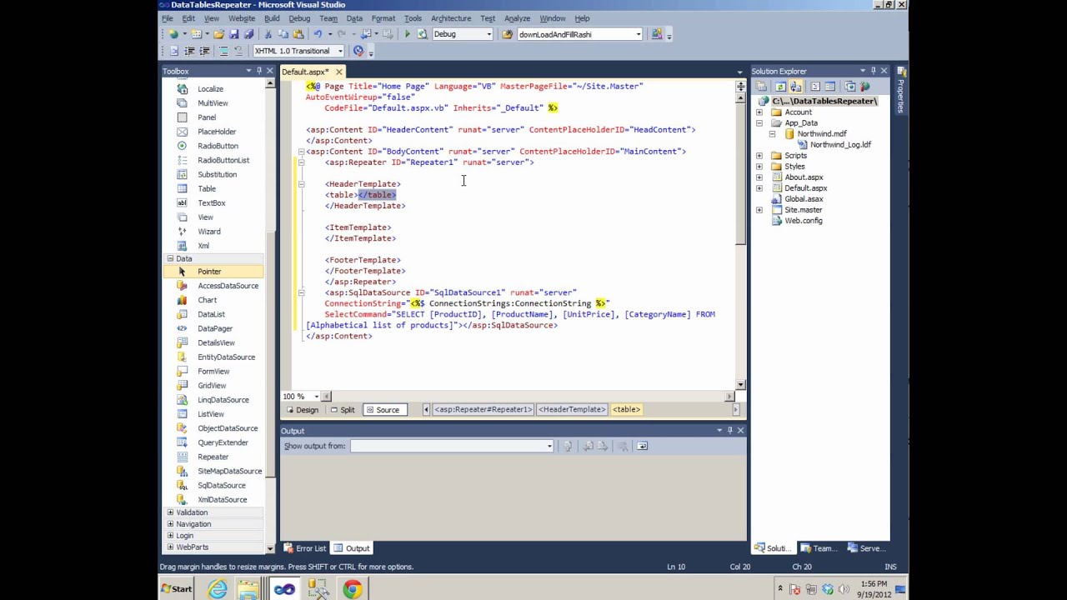
Task: Click the Increase Indent toolbar icon
Action: click(x=204, y=51)
